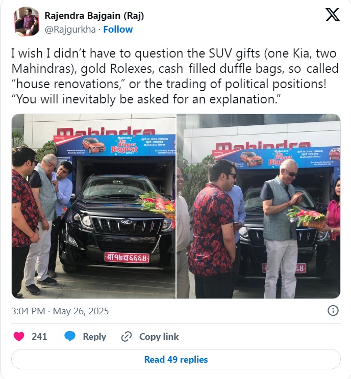Open Rajendra Bajgain (Raj) display name
The width and height of the screenshot is (351, 379).
tap(94, 16)
